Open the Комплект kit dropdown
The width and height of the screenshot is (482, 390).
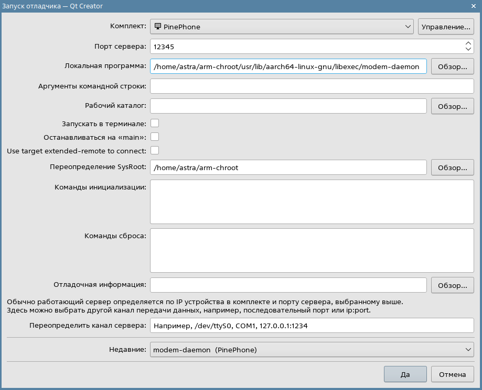pos(282,26)
